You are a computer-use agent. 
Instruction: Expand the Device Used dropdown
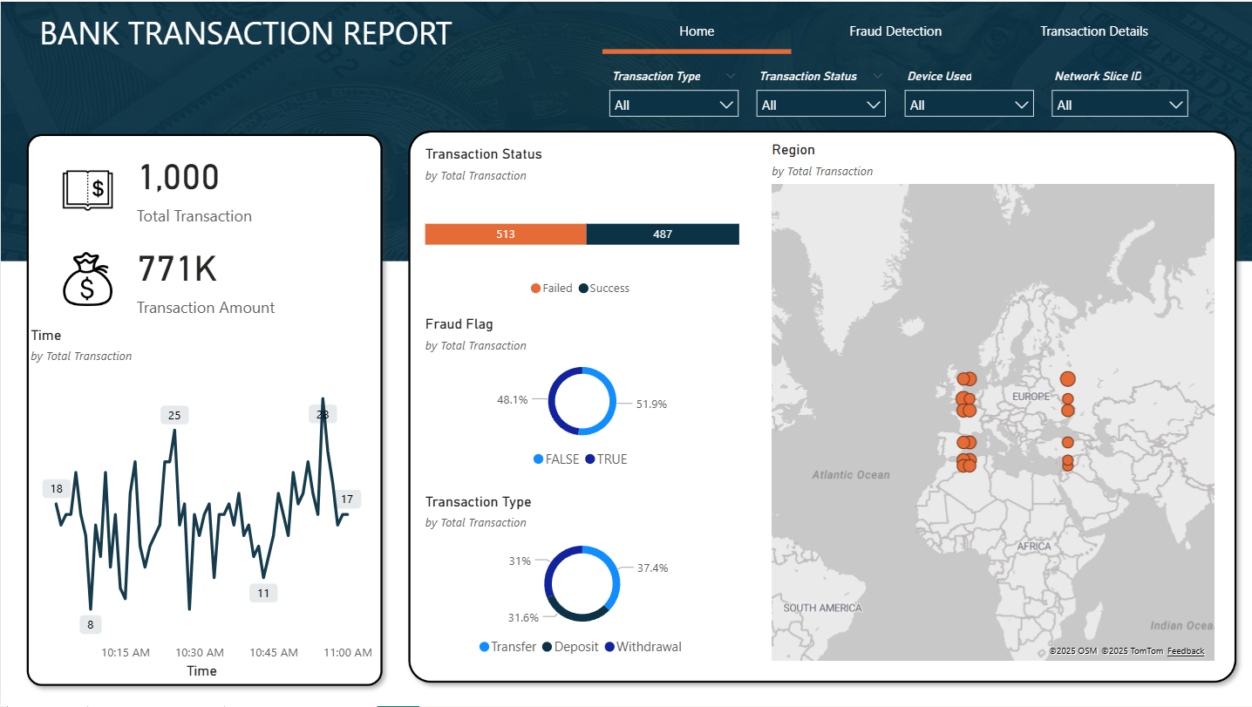click(x=969, y=105)
